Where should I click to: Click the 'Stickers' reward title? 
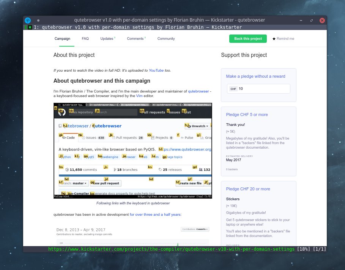[x=233, y=199]
